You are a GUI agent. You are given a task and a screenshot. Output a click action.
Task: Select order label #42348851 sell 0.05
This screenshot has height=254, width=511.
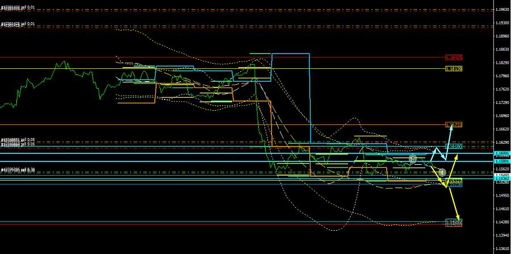click(18, 140)
